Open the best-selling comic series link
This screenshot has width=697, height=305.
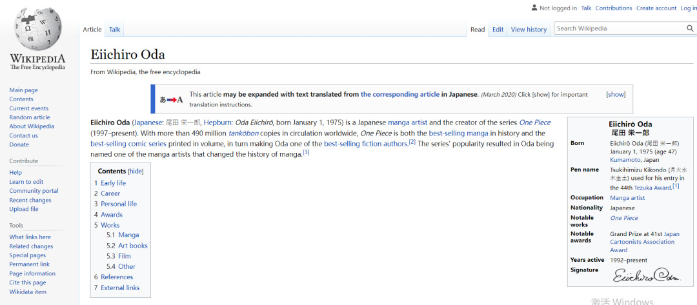tap(128, 144)
